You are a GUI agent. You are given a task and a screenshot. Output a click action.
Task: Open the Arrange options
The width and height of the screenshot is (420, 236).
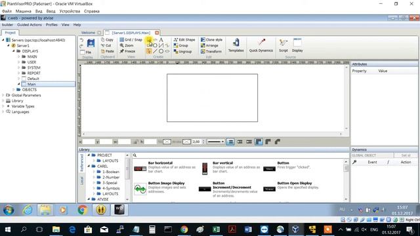(x=209, y=45)
